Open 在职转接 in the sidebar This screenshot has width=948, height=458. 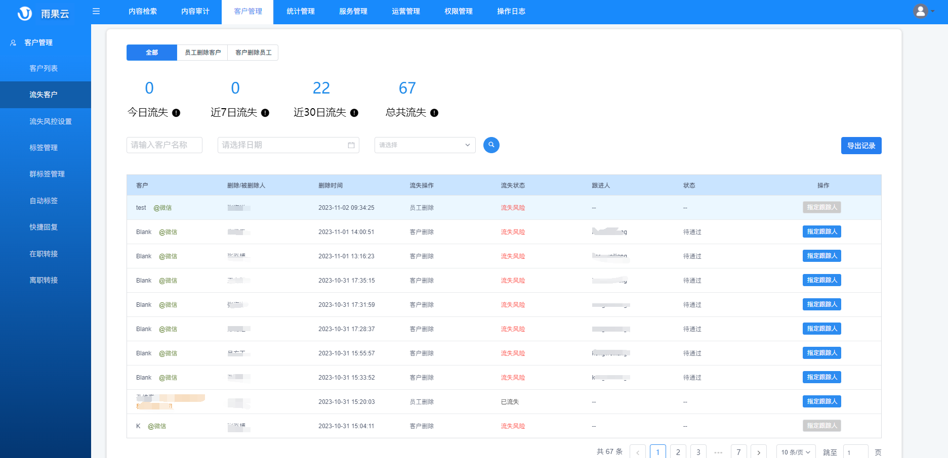point(46,254)
